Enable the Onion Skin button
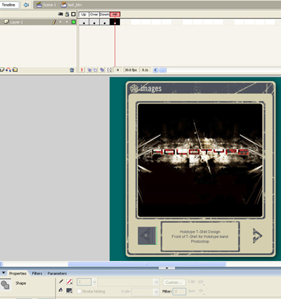 [89, 70]
